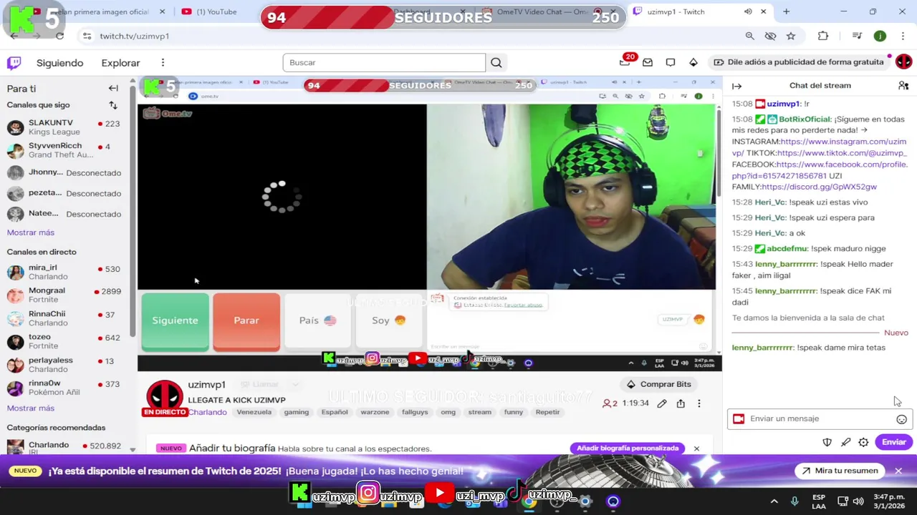Collapse the chat panel arrow icon
This screenshot has width=917, height=515.
(x=736, y=86)
